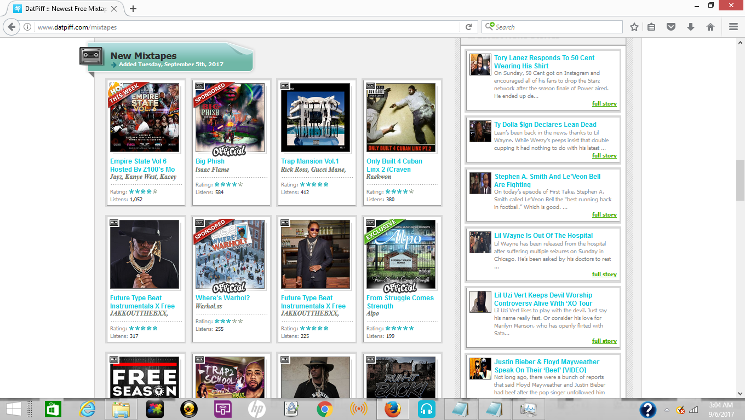
Task: Bookmark this page with the star icon
Action: (x=634, y=27)
